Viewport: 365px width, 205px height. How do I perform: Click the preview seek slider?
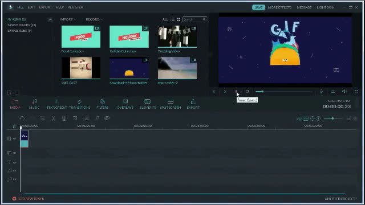[x=284, y=92]
